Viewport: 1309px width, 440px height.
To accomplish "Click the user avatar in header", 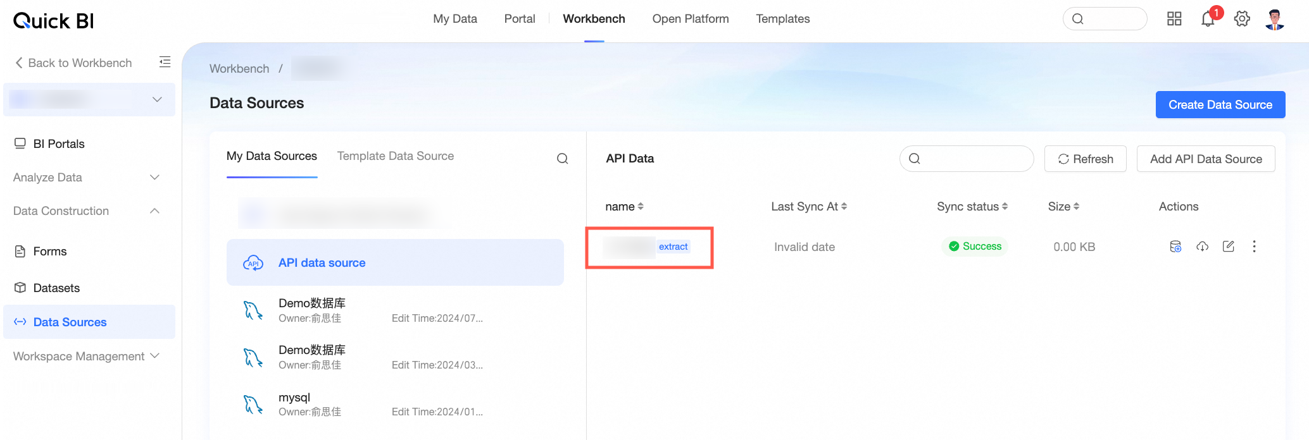I will [x=1275, y=19].
